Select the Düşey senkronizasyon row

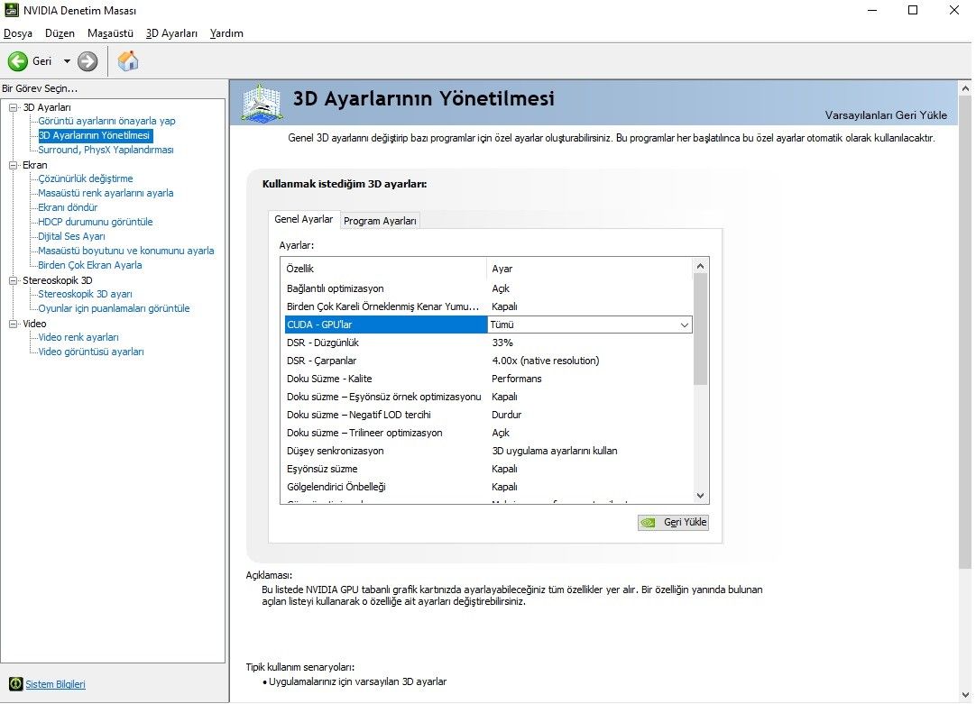(488, 451)
